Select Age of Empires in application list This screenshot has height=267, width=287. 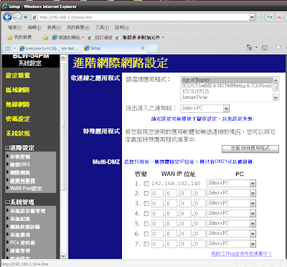click(227, 80)
